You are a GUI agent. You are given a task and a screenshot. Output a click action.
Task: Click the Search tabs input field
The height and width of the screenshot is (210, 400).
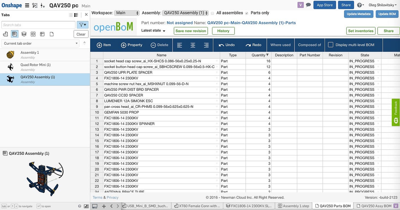pyautogui.click(x=38, y=25)
